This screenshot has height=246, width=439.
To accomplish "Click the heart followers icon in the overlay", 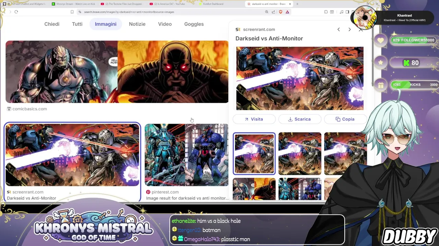I will (x=381, y=40).
